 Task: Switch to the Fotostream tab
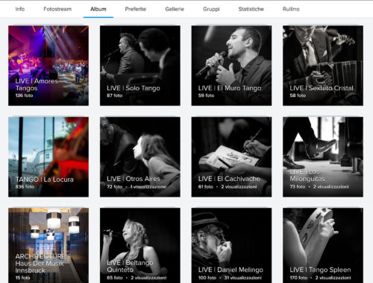(57, 9)
